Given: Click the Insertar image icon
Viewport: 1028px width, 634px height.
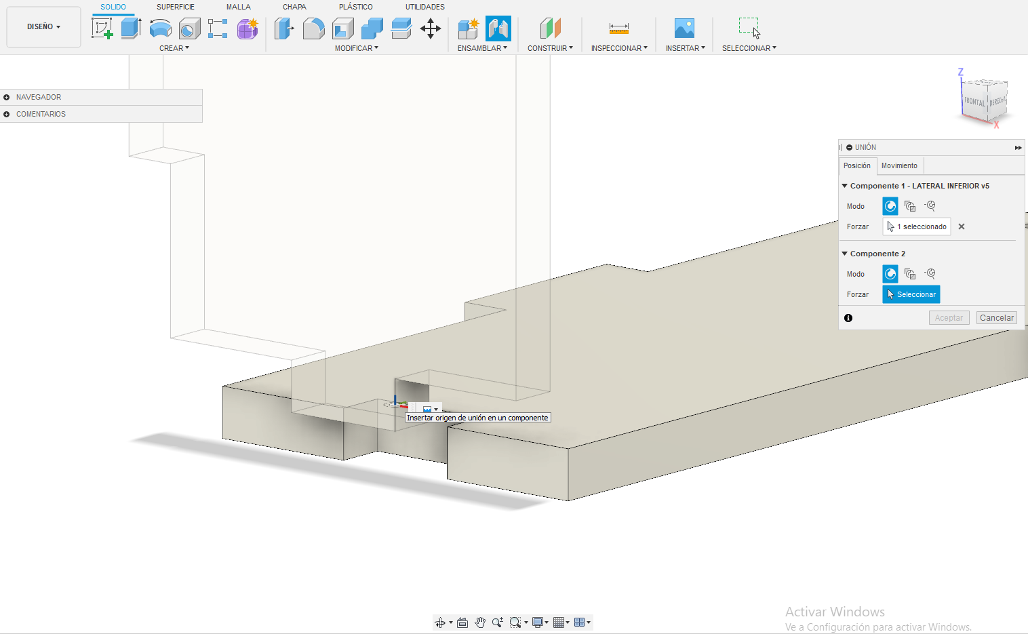Looking at the screenshot, I should 685,28.
